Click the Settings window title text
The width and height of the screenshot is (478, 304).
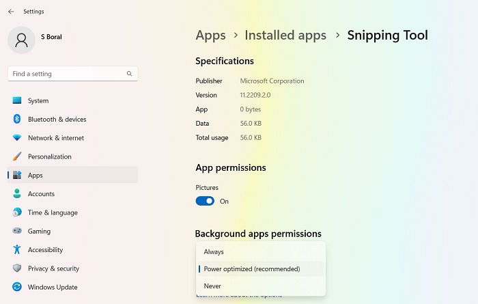33,12
